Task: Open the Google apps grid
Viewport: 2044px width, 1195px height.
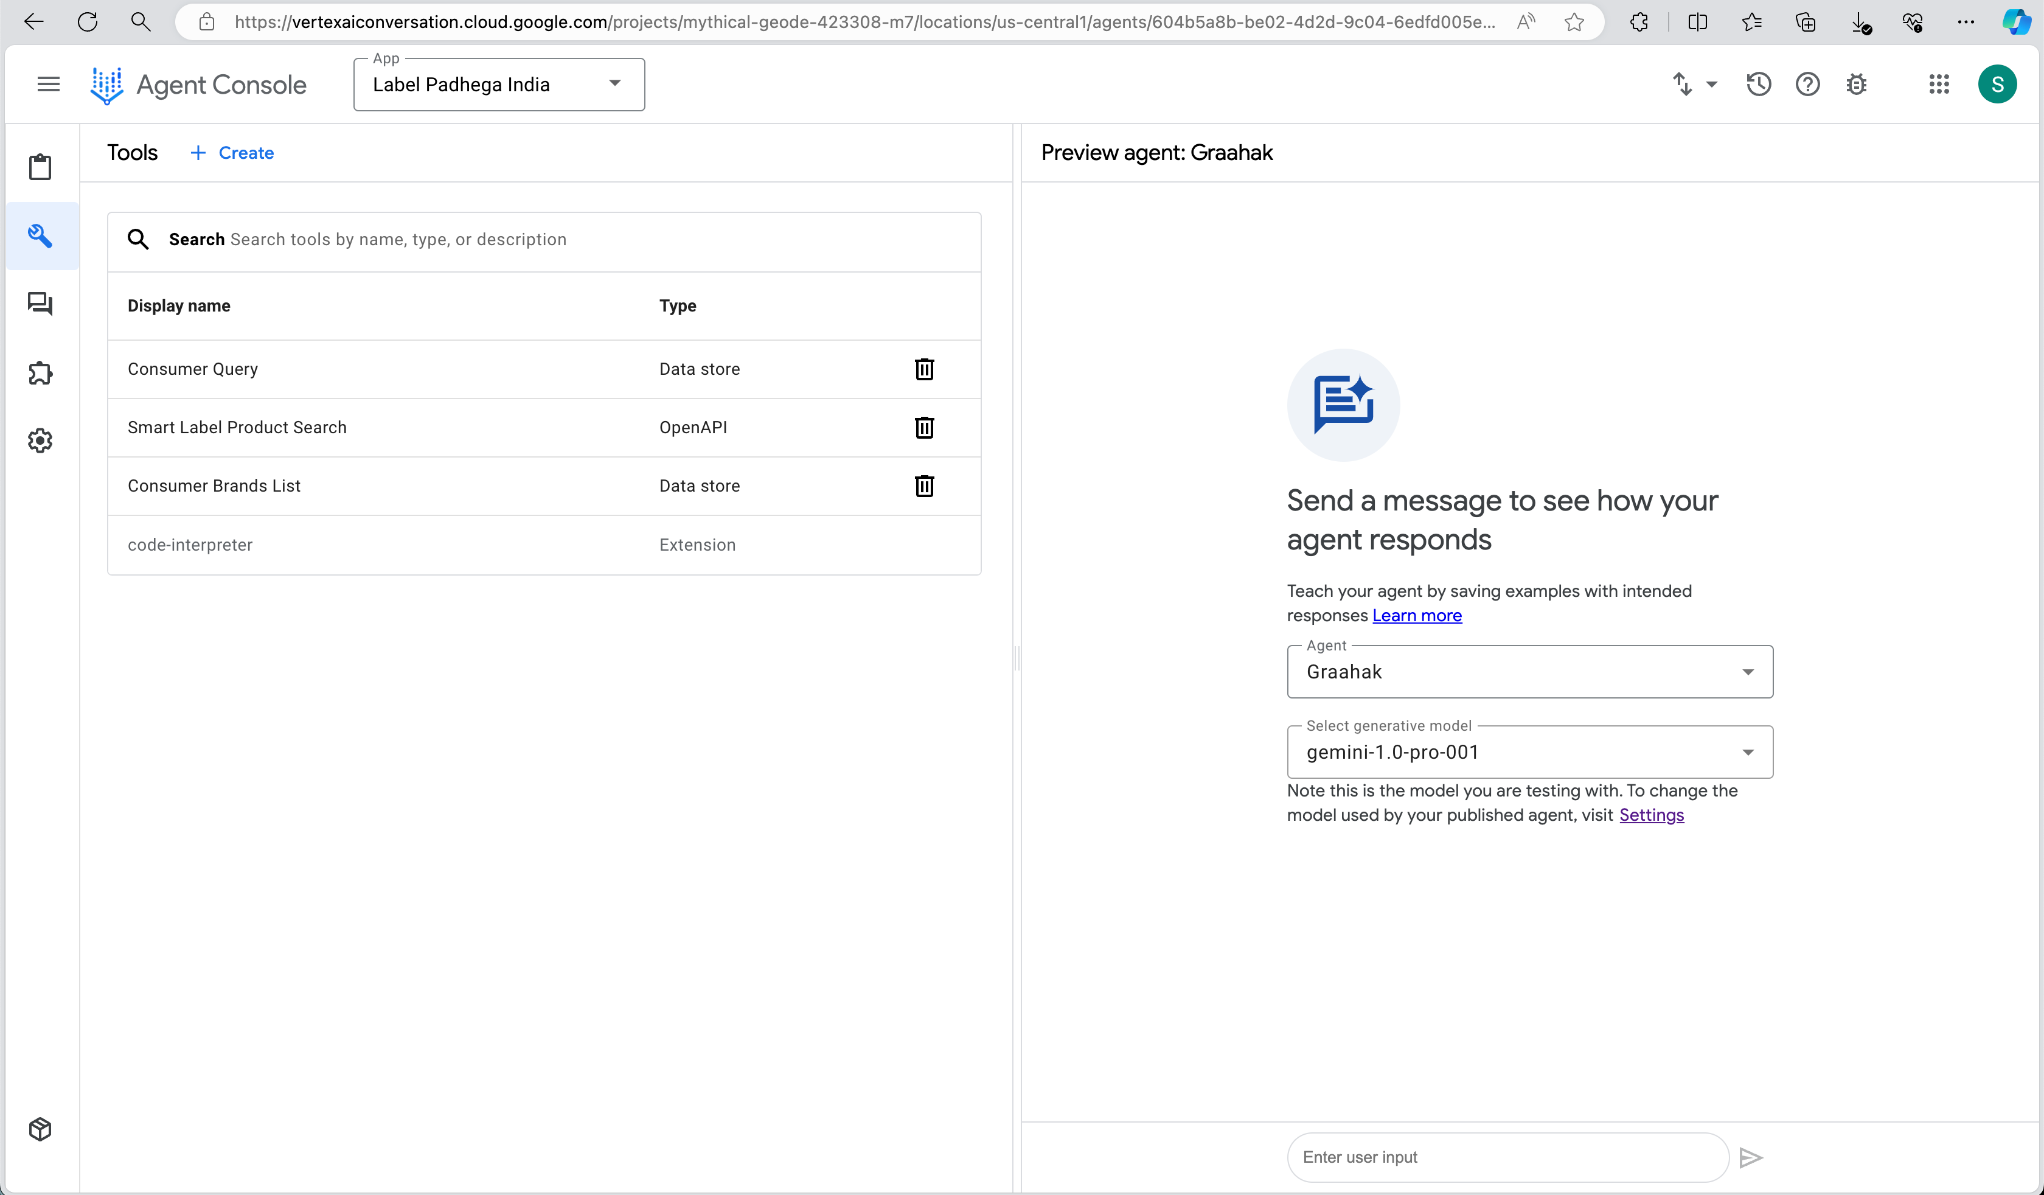Action: 1939,85
